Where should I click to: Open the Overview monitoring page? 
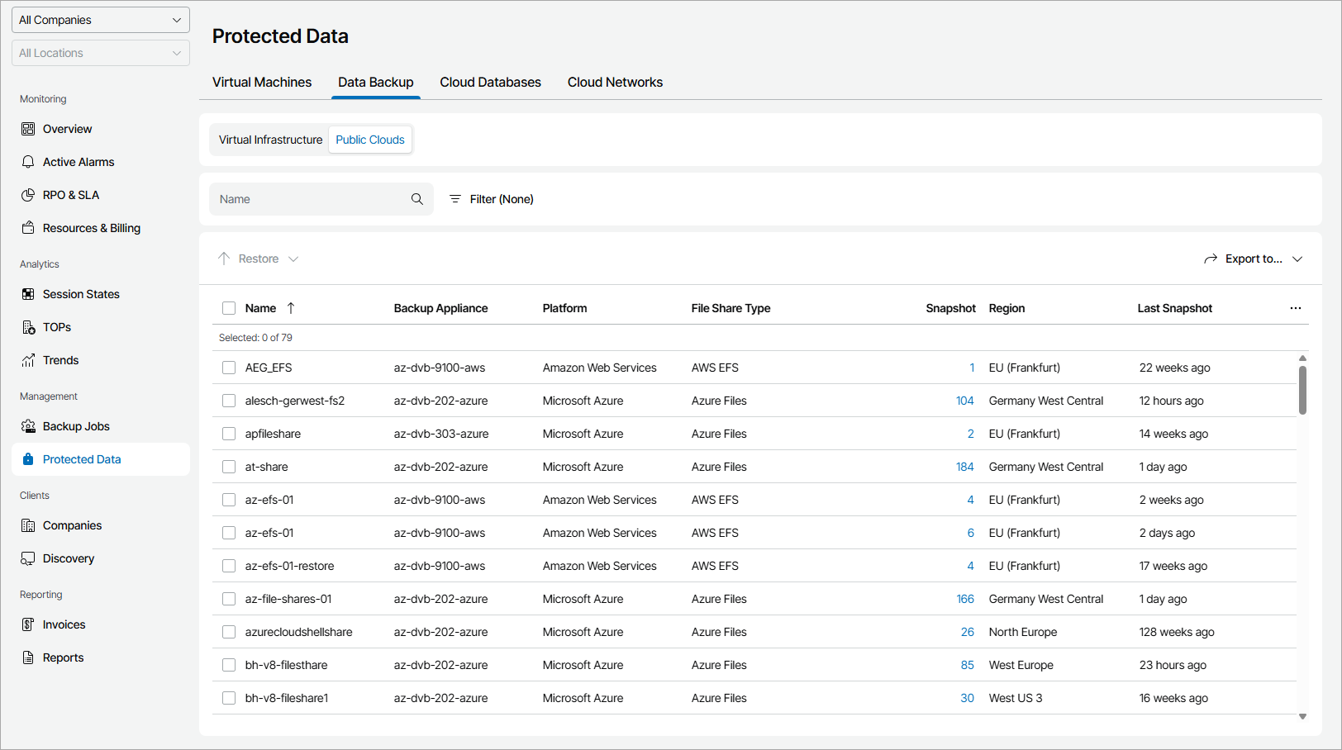click(66, 128)
